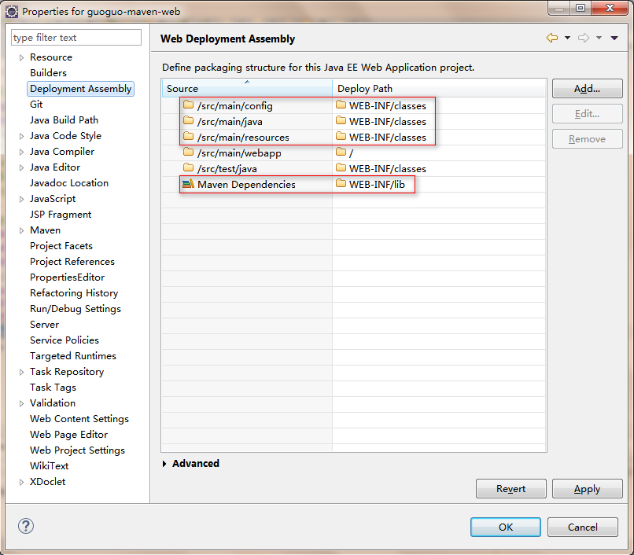Image resolution: width=634 pixels, height=555 pixels.
Task: Focus the type filter text field
Action: click(76, 37)
